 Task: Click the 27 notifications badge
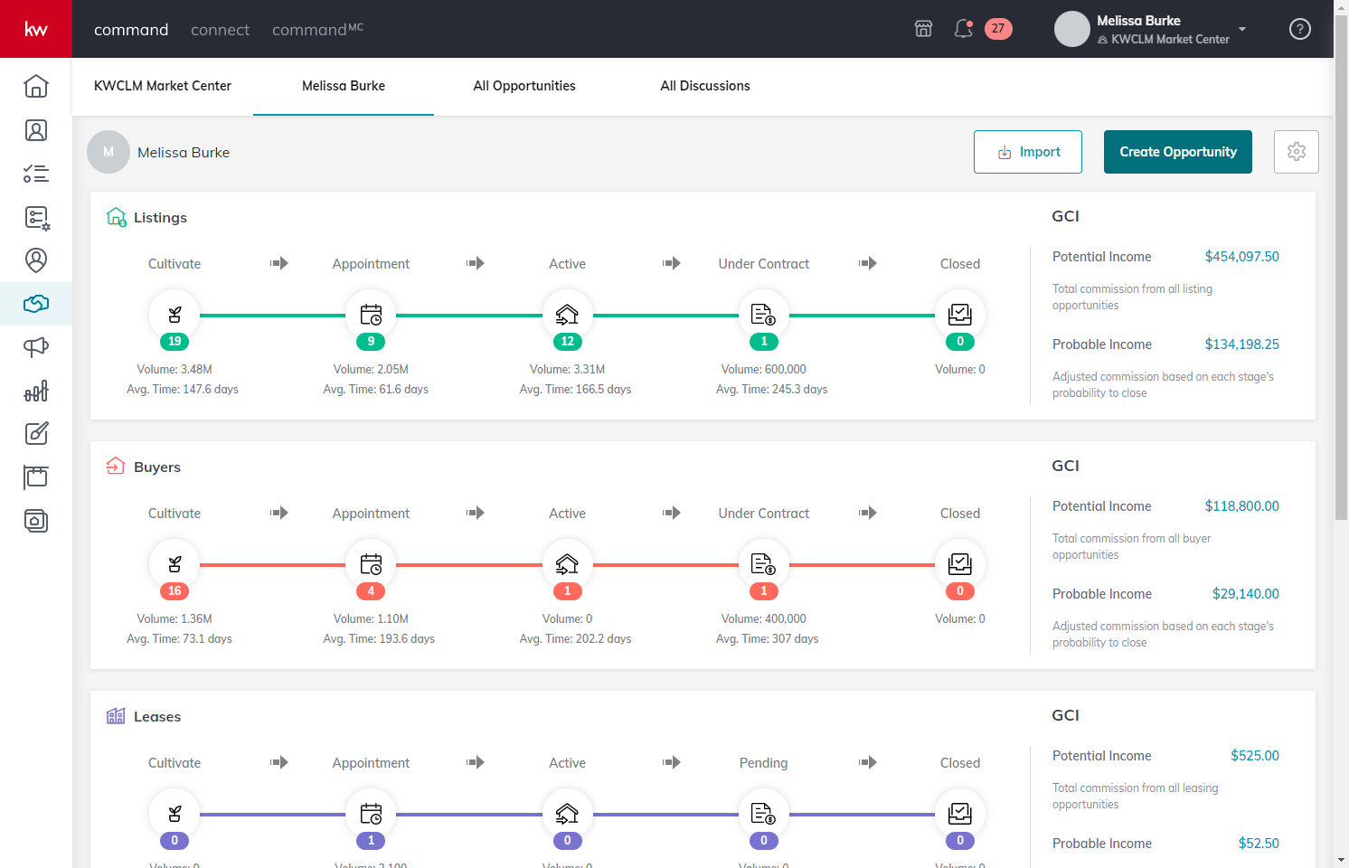coord(998,29)
